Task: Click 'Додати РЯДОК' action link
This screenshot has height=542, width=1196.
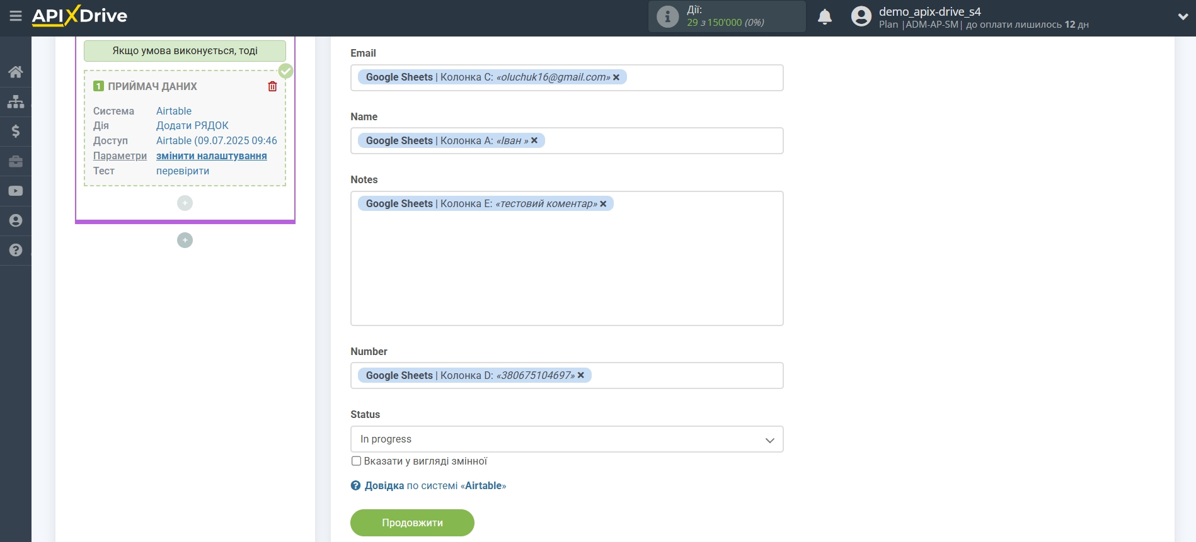Action: click(x=192, y=125)
